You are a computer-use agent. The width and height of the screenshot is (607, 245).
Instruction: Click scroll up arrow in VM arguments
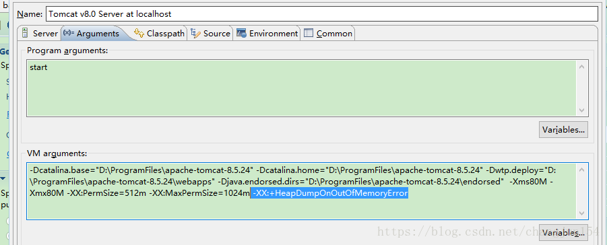pos(582,170)
